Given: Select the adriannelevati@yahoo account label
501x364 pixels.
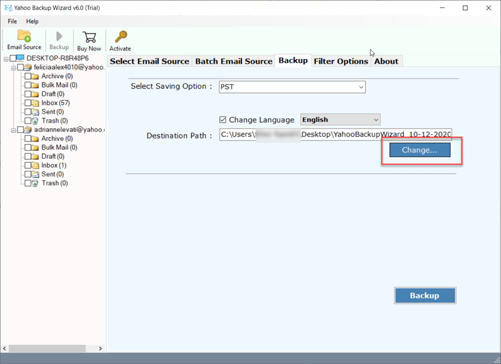Looking at the screenshot, I should [x=70, y=130].
